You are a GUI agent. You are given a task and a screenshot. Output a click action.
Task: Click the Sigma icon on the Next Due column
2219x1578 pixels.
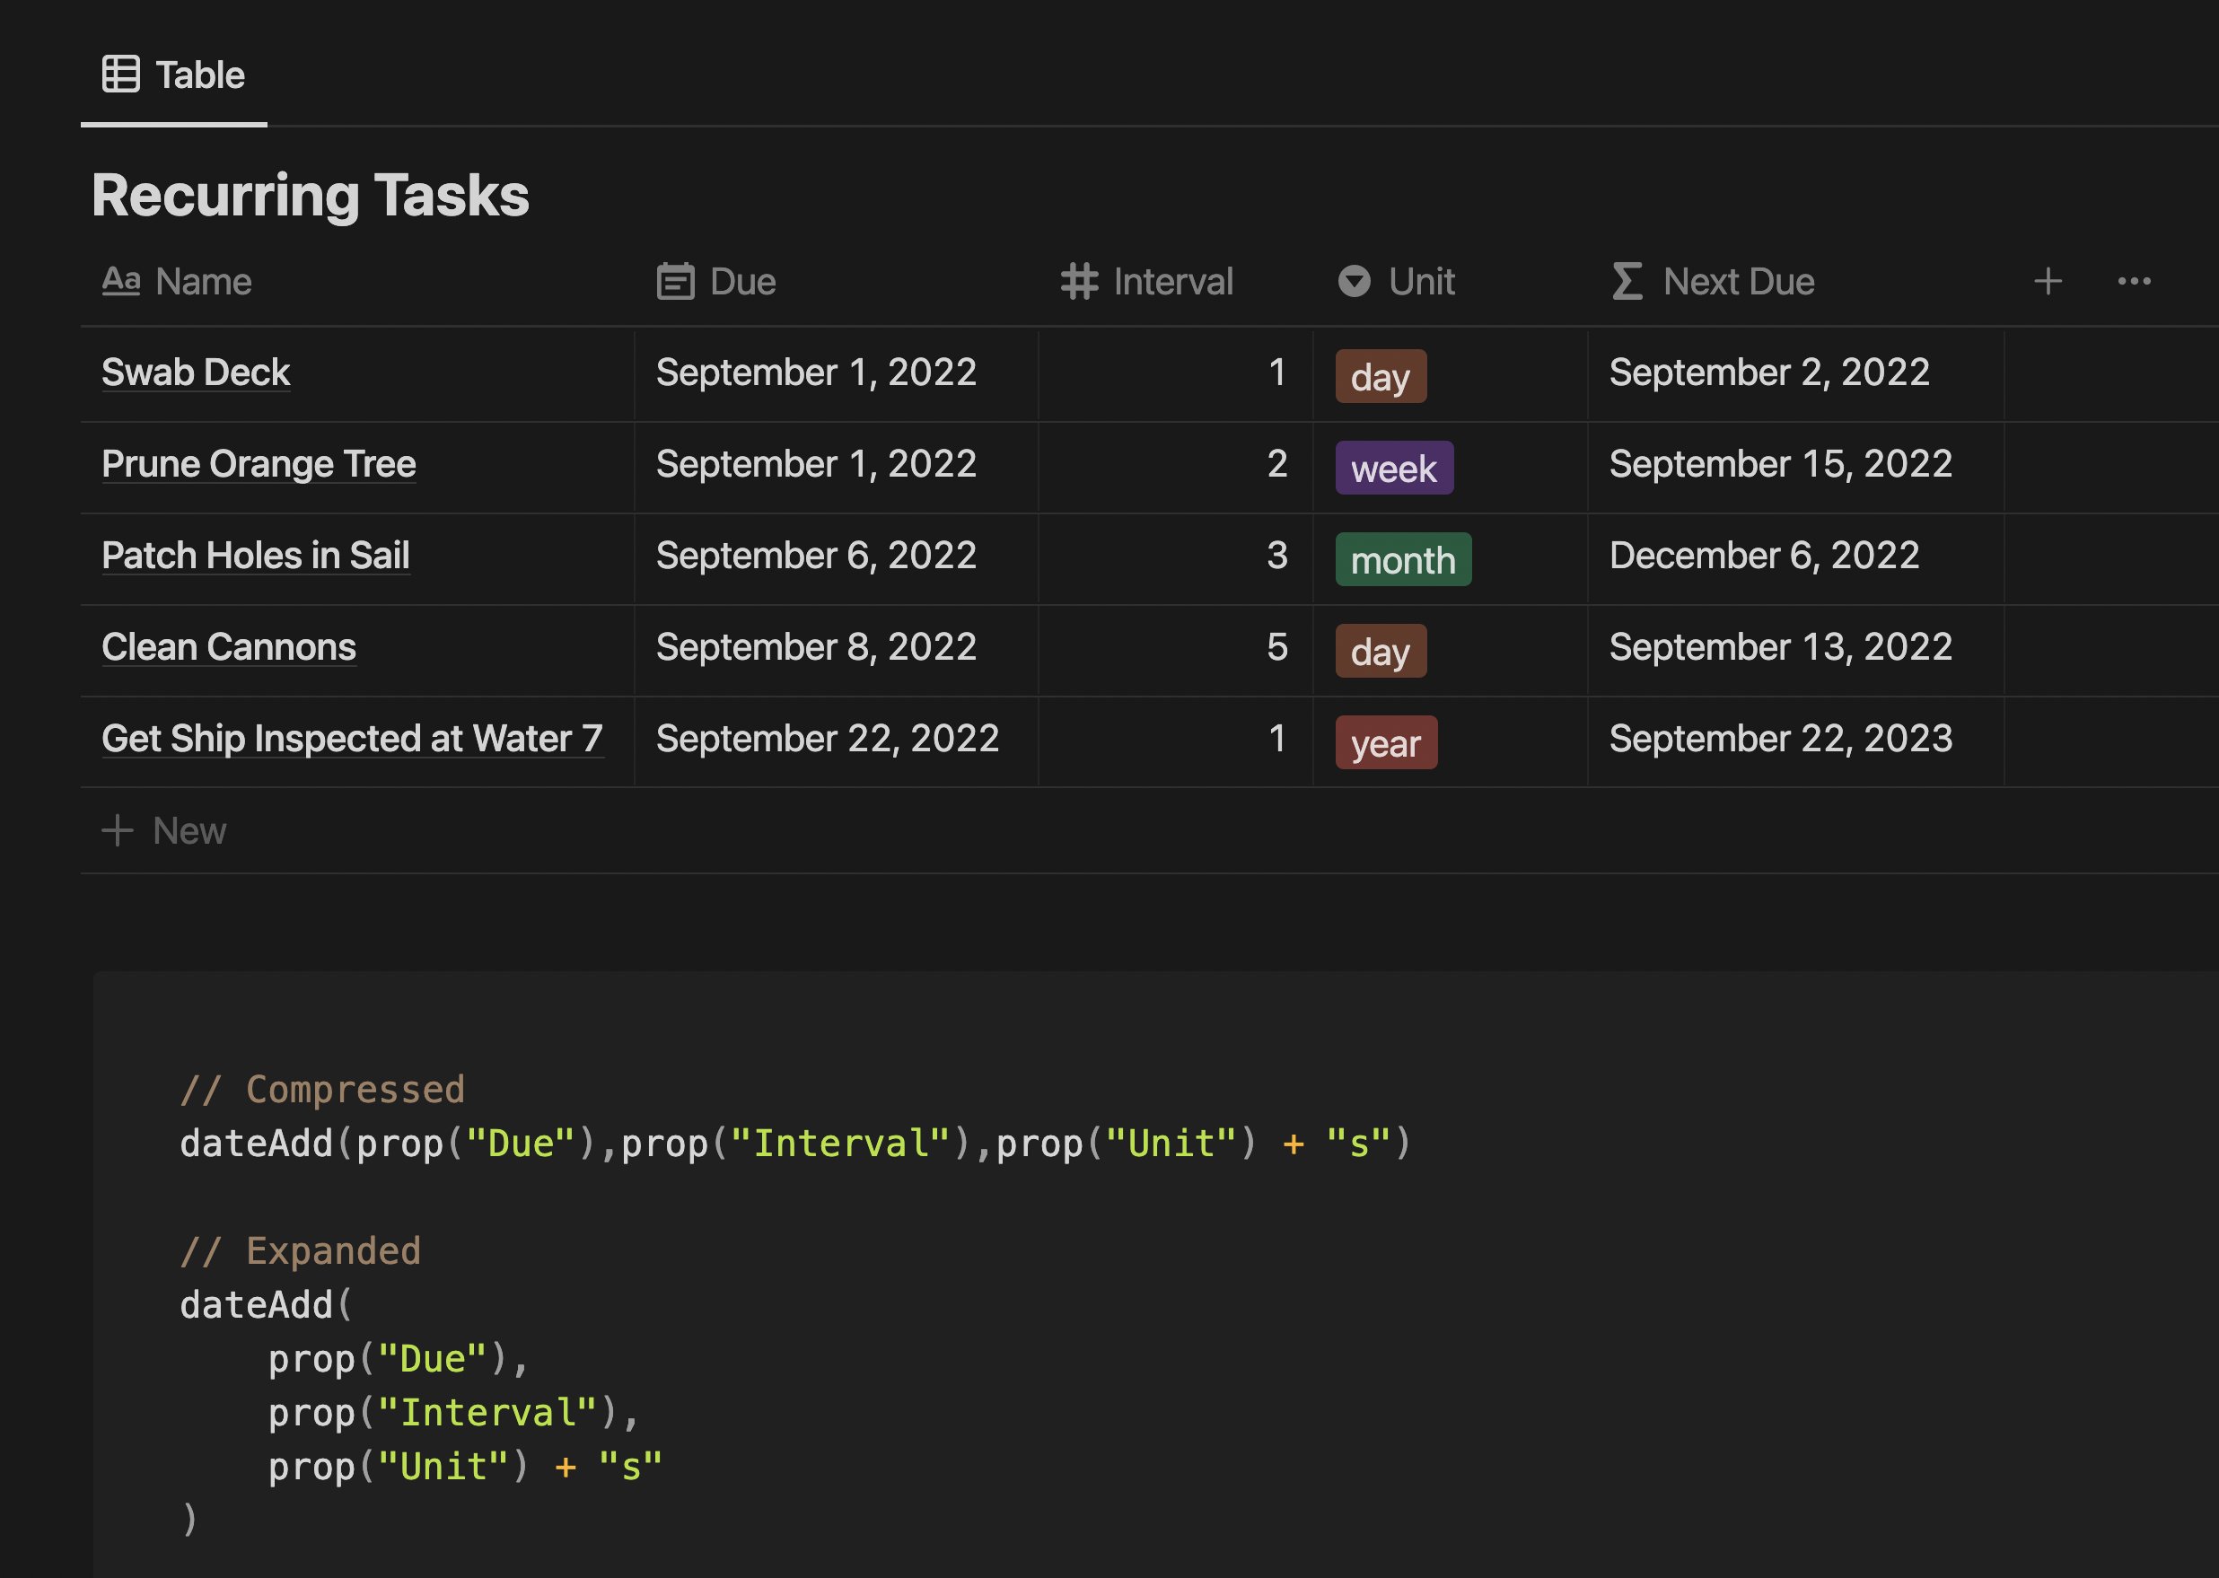(1626, 281)
